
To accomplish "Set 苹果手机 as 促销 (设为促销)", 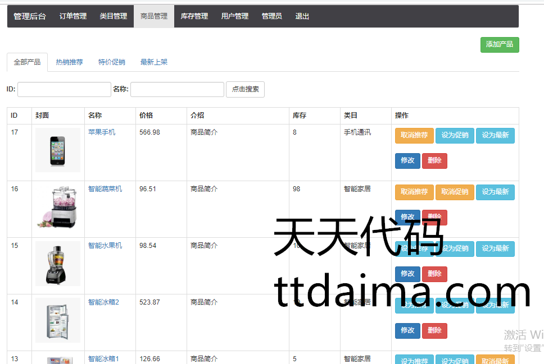I will coord(455,135).
